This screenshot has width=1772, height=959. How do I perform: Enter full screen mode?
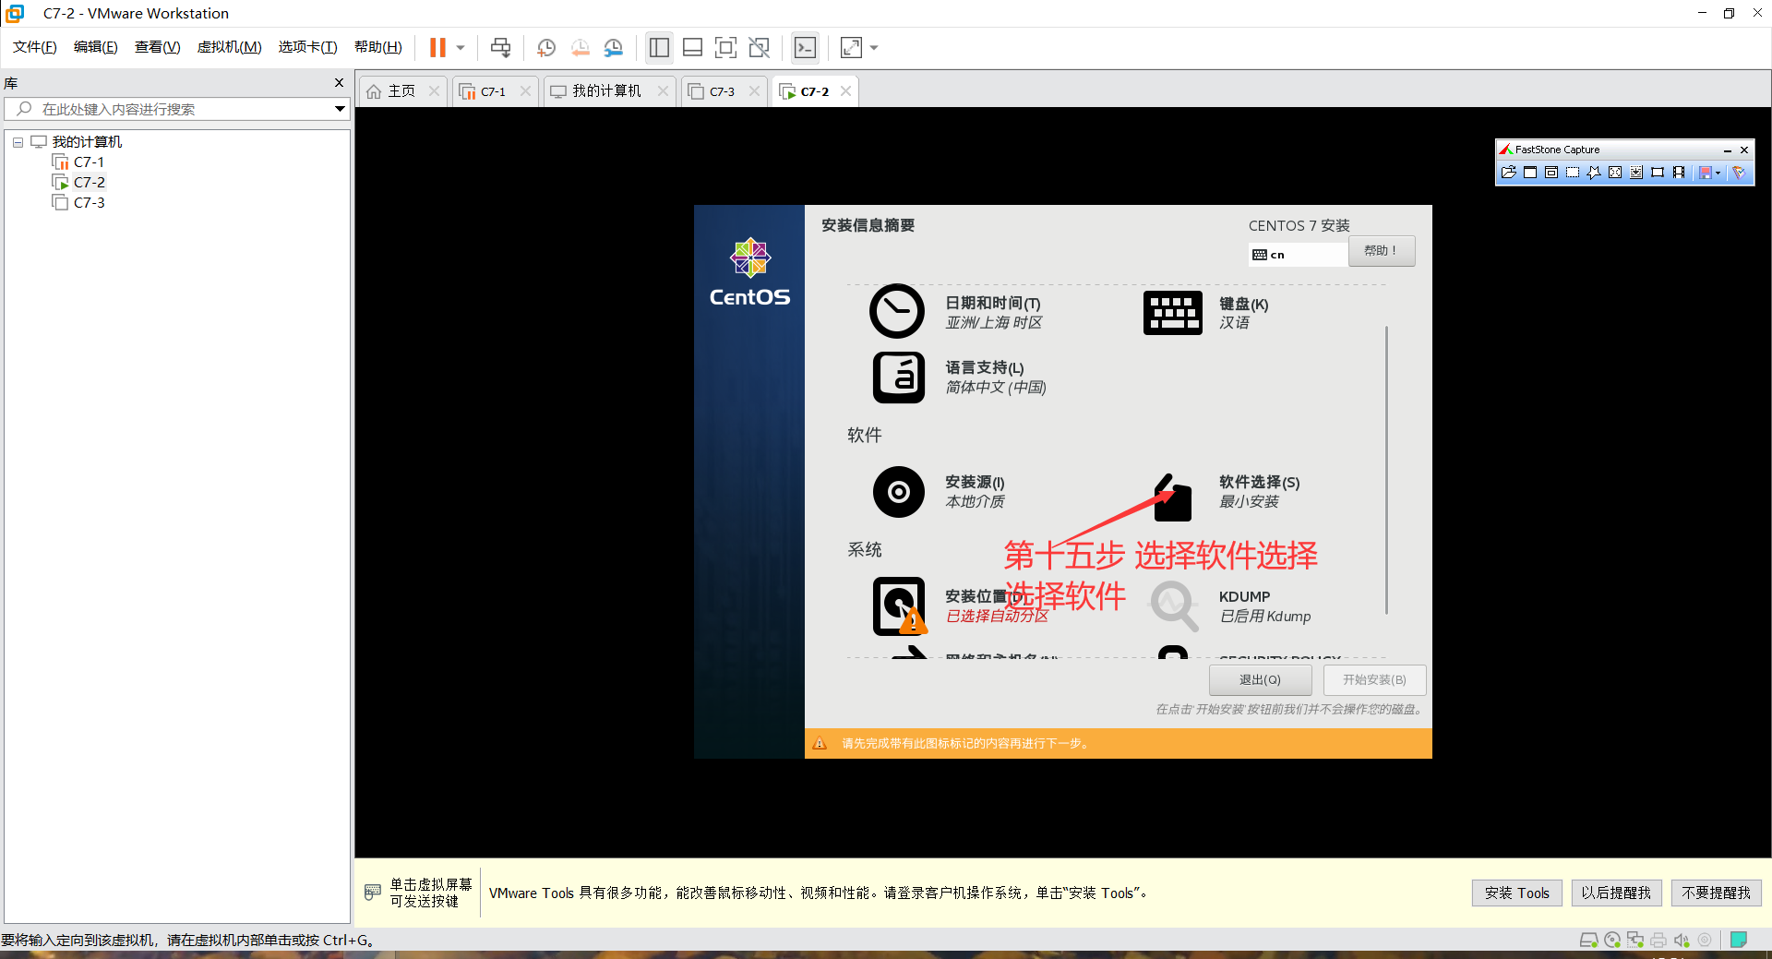726,47
